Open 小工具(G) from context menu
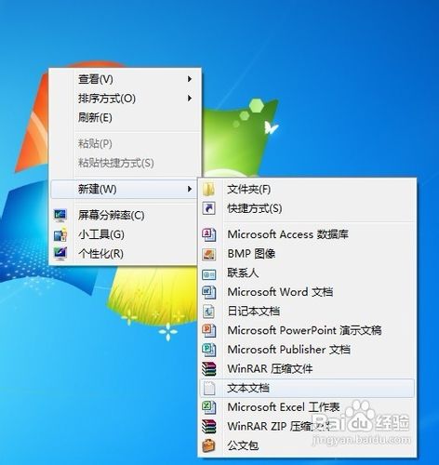The width and height of the screenshot is (439, 465). click(x=124, y=234)
